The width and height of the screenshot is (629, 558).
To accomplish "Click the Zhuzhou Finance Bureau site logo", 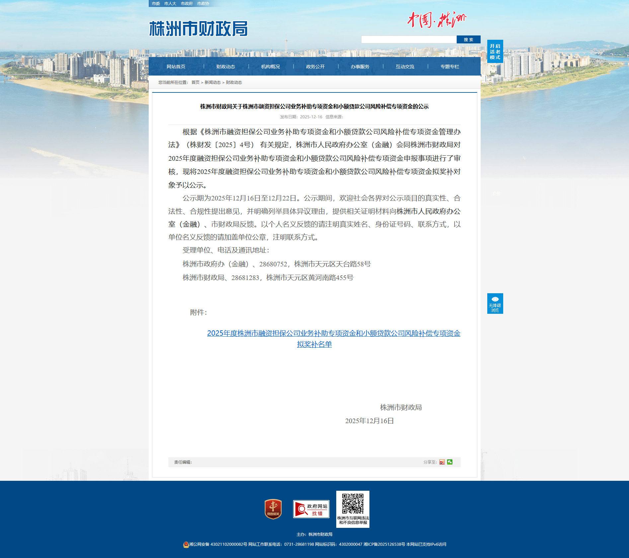I will pyautogui.click(x=198, y=29).
